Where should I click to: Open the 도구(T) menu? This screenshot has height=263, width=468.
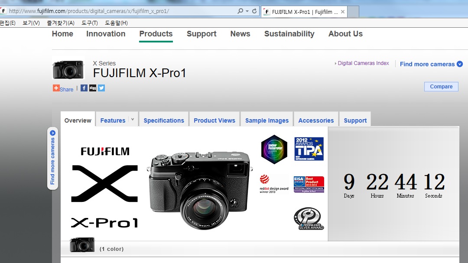[x=90, y=23]
